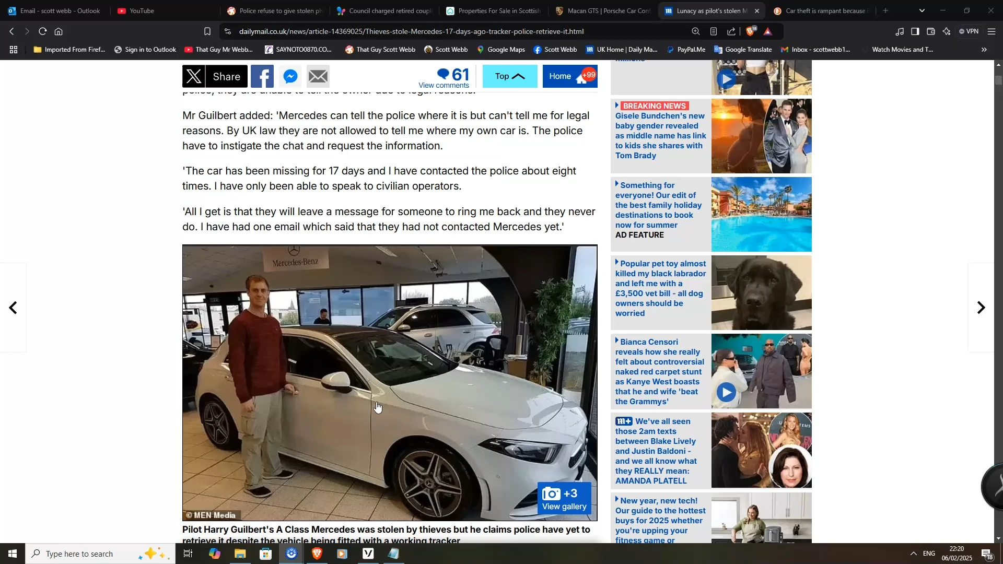
Task: Jump to Top of page
Action: pos(510,76)
